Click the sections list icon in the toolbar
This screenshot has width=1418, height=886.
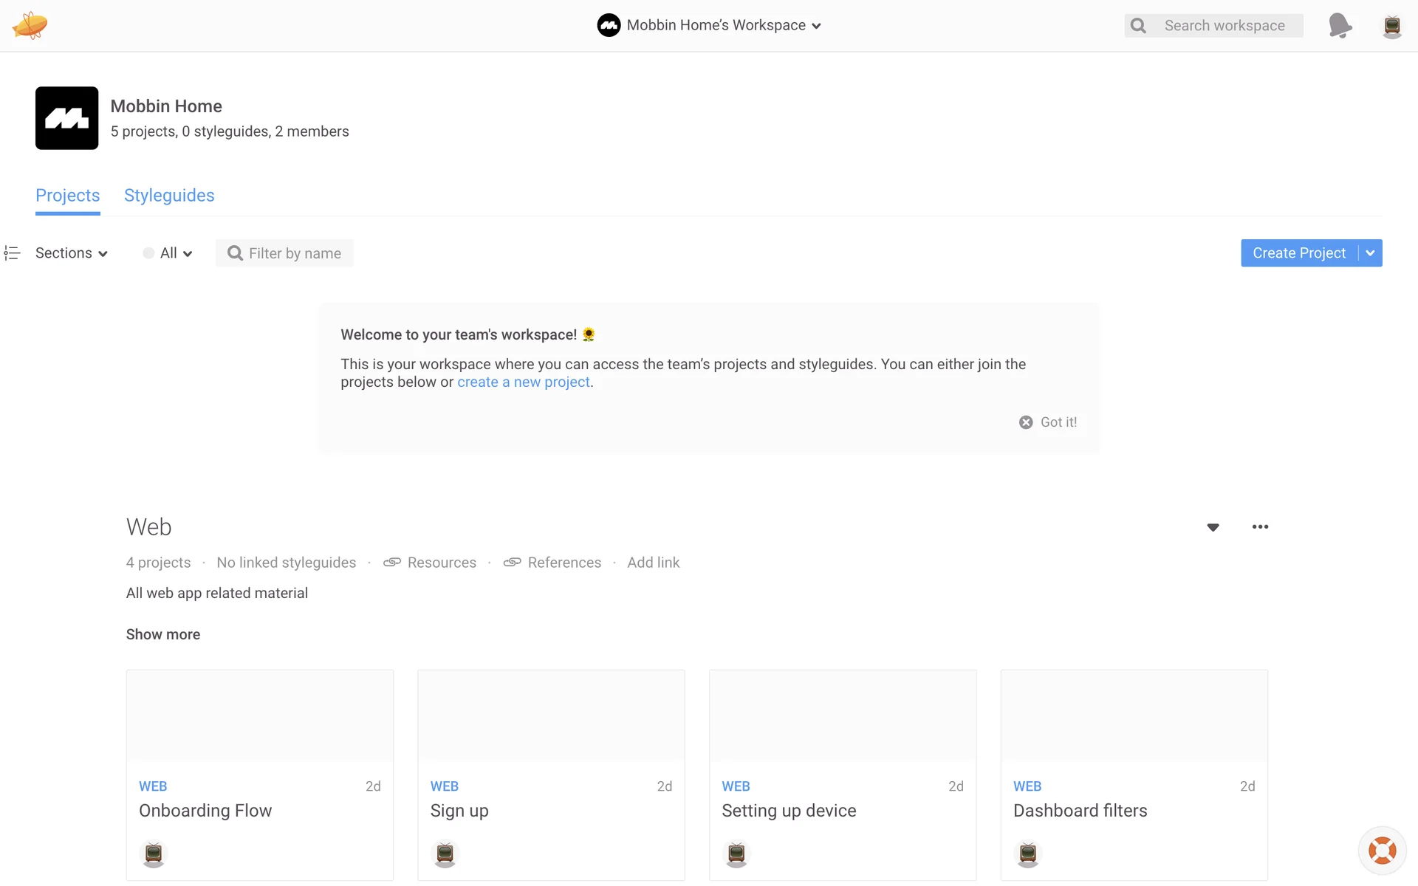(x=12, y=253)
